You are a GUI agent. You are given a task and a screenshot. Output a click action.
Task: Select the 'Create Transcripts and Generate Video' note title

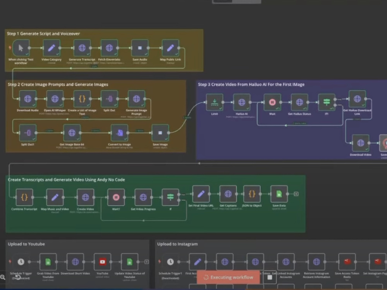click(67, 180)
